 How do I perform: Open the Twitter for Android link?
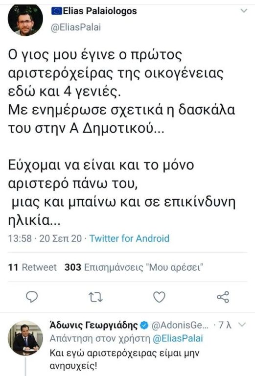click(x=129, y=238)
